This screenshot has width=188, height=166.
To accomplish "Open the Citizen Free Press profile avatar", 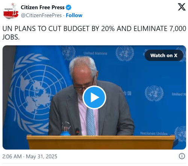I will pyautogui.click(x=11, y=11).
